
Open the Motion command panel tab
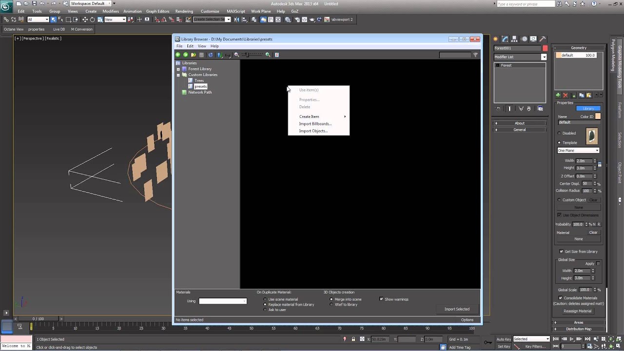524,39
